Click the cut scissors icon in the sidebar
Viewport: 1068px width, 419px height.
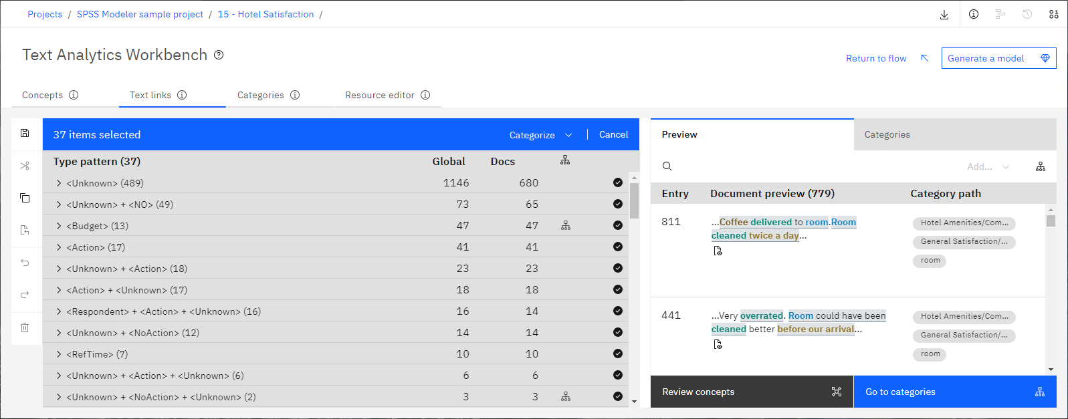25,166
